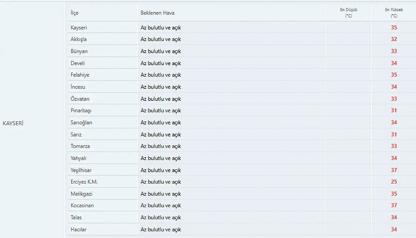Click the Sarız max temperature 31

coord(394,134)
